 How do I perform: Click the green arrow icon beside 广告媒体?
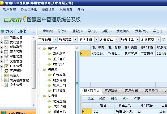pyautogui.click(x=50, y=75)
